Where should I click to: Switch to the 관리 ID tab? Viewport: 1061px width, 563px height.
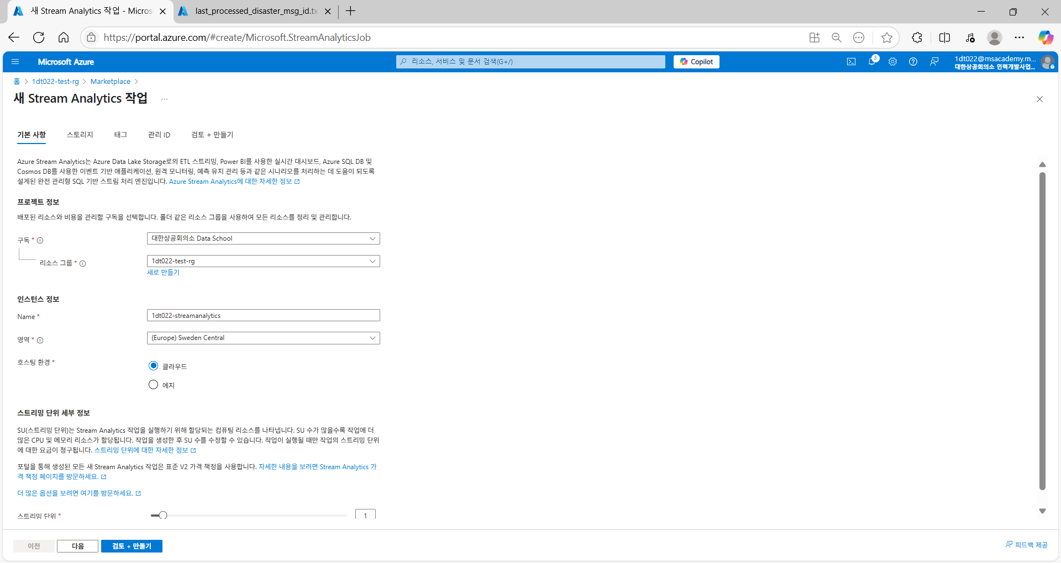point(159,135)
